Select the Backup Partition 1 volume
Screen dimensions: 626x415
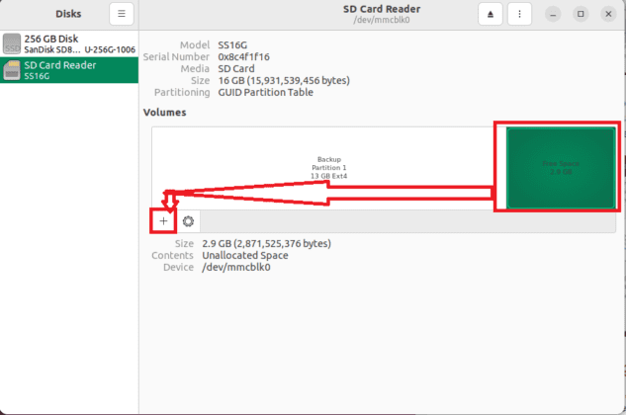(x=326, y=167)
